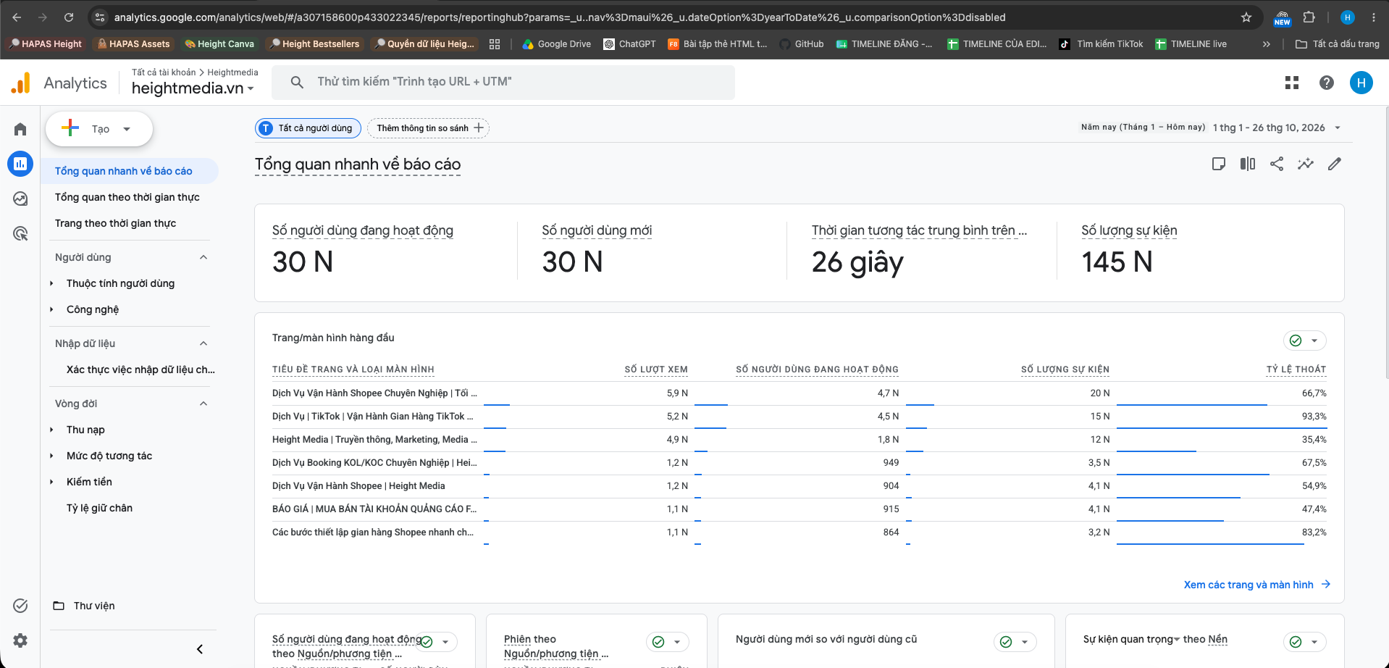
Task: Click Thêm thông tin so sánh button
Action: pos(429,128)
